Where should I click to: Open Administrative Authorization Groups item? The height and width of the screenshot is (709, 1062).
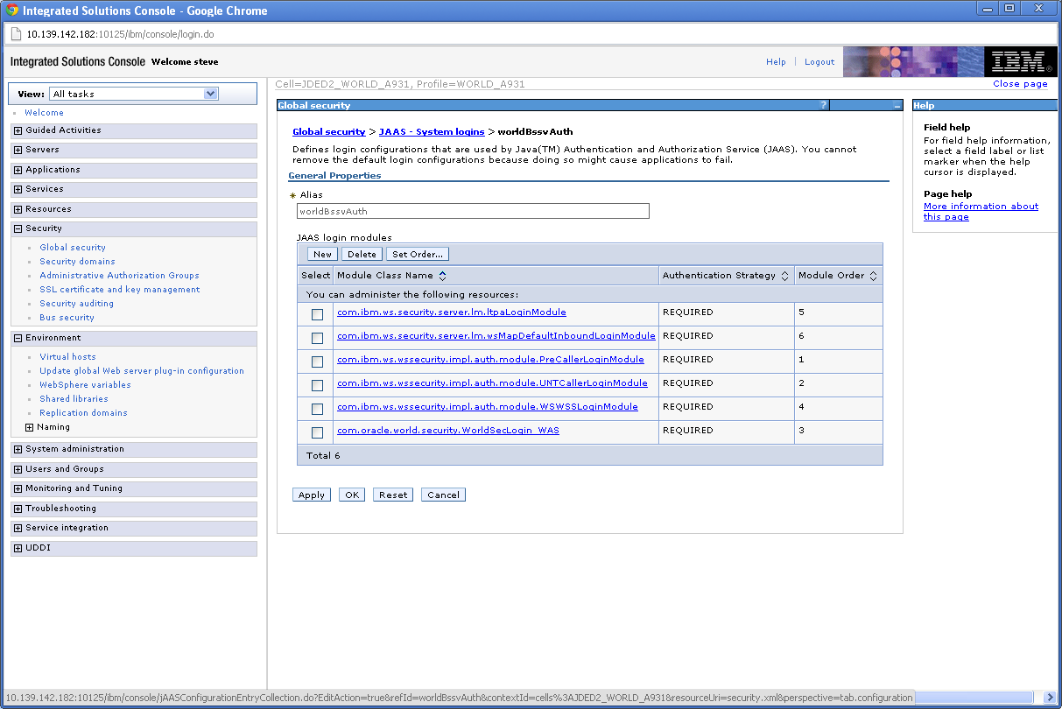[119, 276]
